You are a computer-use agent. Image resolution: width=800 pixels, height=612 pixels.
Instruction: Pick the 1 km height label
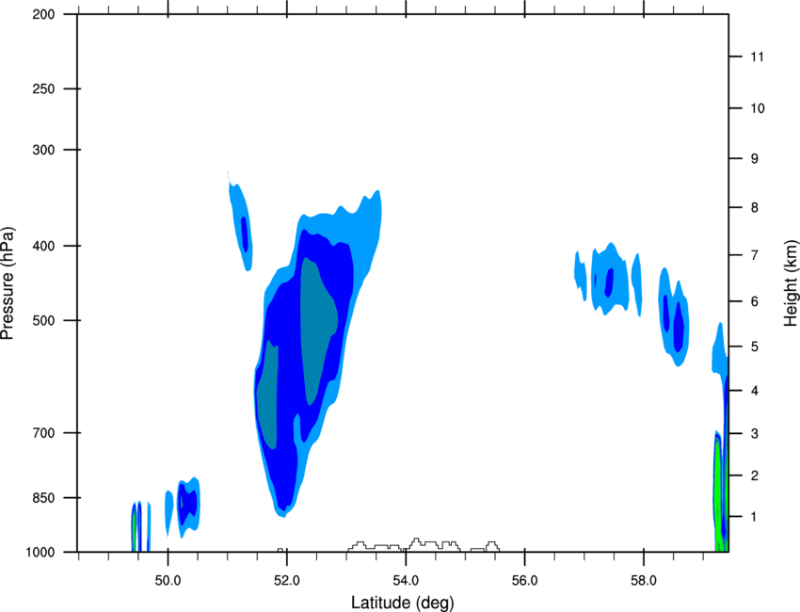tap(755, 517)
